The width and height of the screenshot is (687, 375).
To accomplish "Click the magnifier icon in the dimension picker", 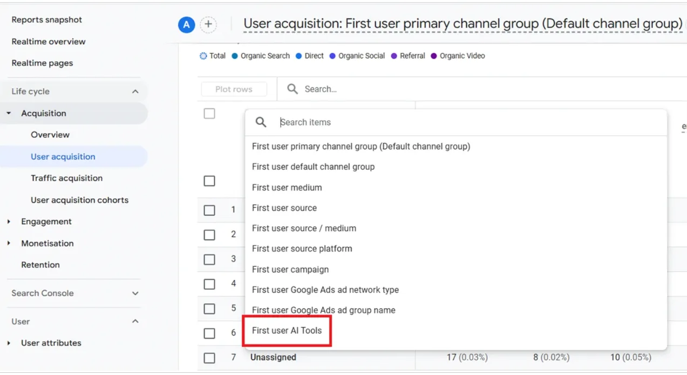I will pos(261,122).
